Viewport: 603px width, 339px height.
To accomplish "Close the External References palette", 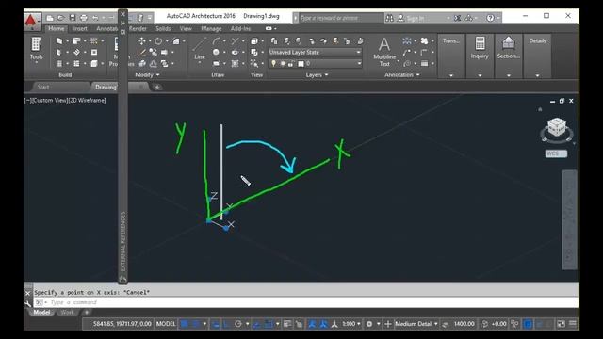I will 122,14.
